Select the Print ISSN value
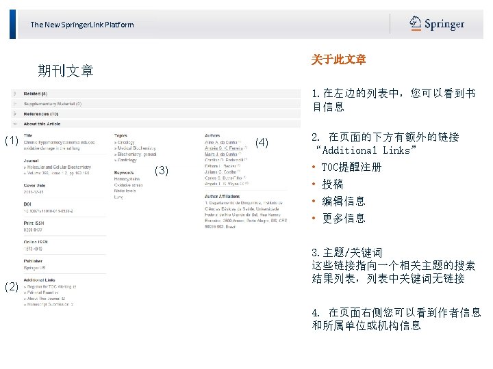 point(33,230)
